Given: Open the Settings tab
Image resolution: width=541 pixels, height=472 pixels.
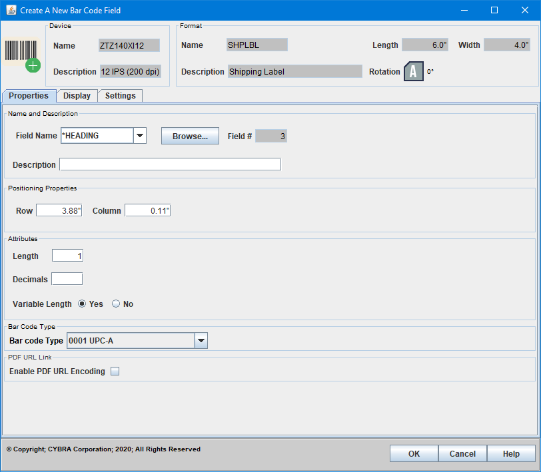Looking at the screenshot, I should [x=121, y=95].
